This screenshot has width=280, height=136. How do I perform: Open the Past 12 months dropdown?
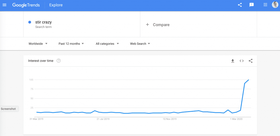(71, 44)
